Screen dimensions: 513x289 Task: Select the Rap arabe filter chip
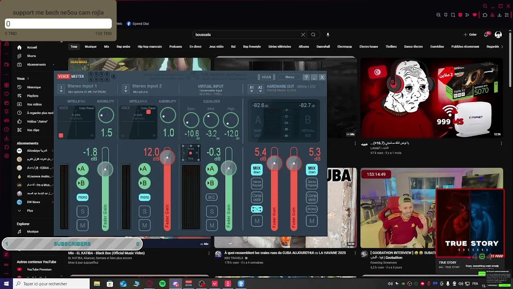pos(123,47)
